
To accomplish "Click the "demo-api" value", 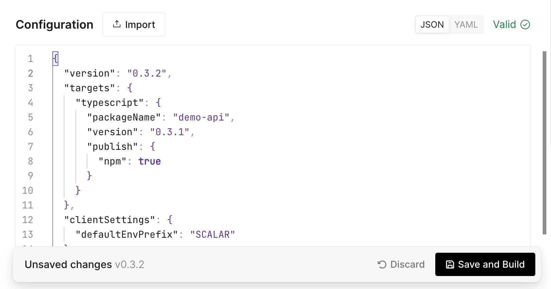I will click(201, 117).
